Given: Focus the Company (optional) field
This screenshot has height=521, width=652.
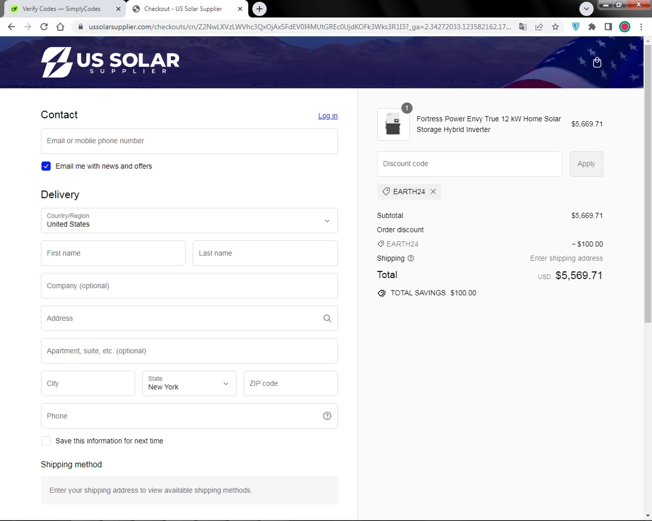Looking at the screenshot, I should (x=189, y=286).
